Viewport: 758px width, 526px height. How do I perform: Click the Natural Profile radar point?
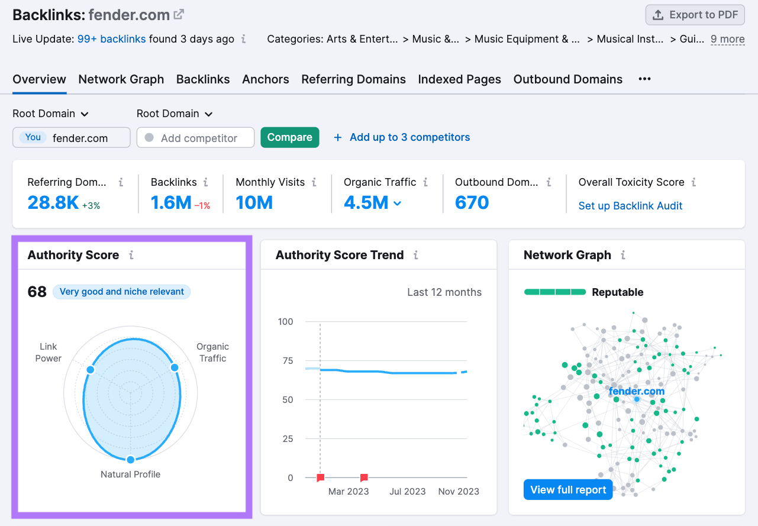pos(131,459)
